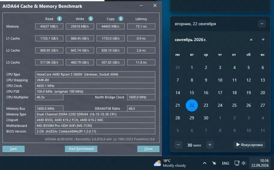Viewport: 274px width, 170px height.
Task: Click the speaker volume tray icon
Action: (x=244, y=163)
